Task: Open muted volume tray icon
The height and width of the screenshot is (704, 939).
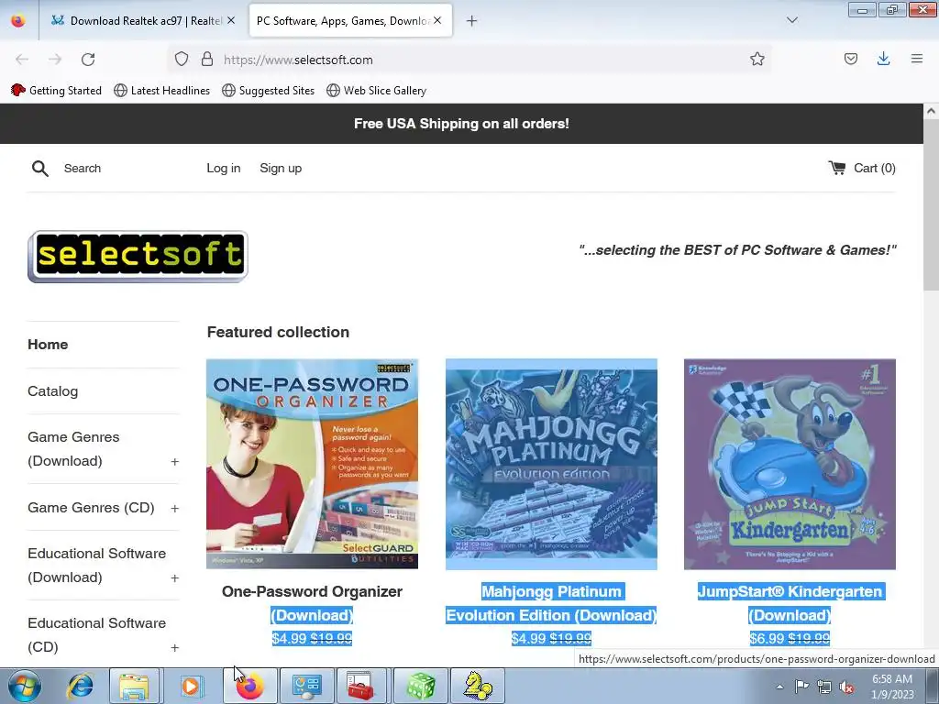Action: coord(846,687)
